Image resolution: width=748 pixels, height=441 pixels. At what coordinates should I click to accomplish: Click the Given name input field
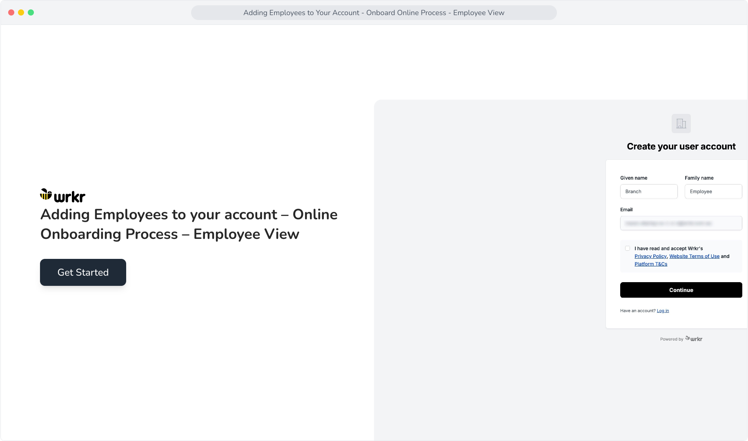pos(649,192)
